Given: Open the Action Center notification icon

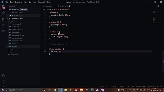Looking at the screenshot, I should 161,90.
